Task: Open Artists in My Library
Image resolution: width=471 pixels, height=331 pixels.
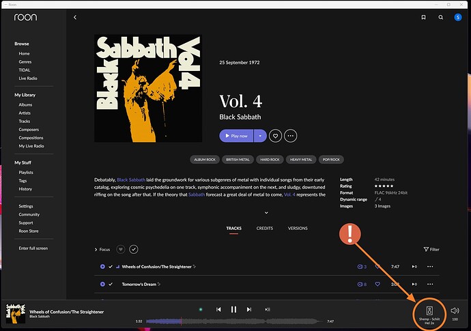Action: pos(25,113)
